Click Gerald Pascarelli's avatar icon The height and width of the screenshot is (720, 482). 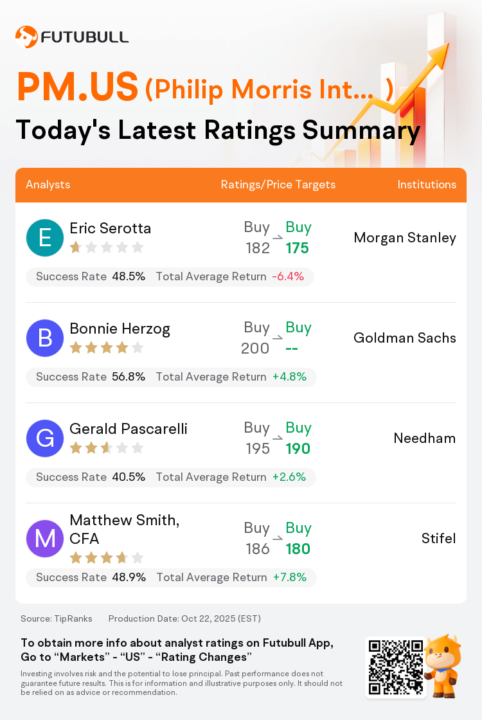(45, 438)
